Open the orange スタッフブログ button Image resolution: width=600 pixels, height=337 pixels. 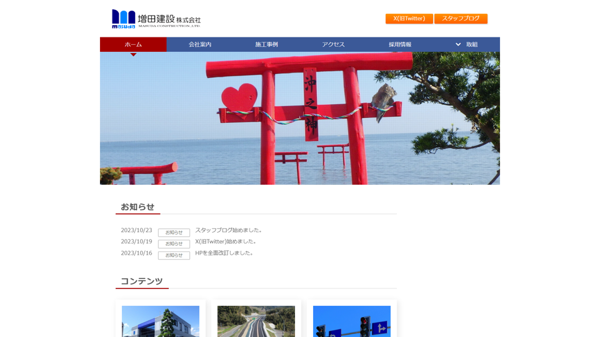pyautogui.click(x=461, y=19)
